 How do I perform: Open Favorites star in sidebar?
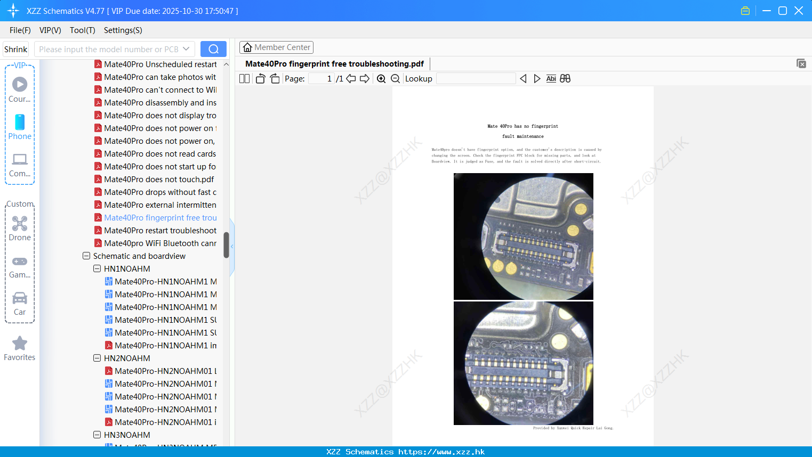pyautogui.click(x=20, y=348)
